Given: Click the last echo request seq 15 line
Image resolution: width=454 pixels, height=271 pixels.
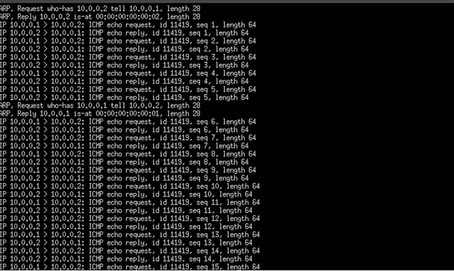Looking at the screenshot, I should 130,267.
